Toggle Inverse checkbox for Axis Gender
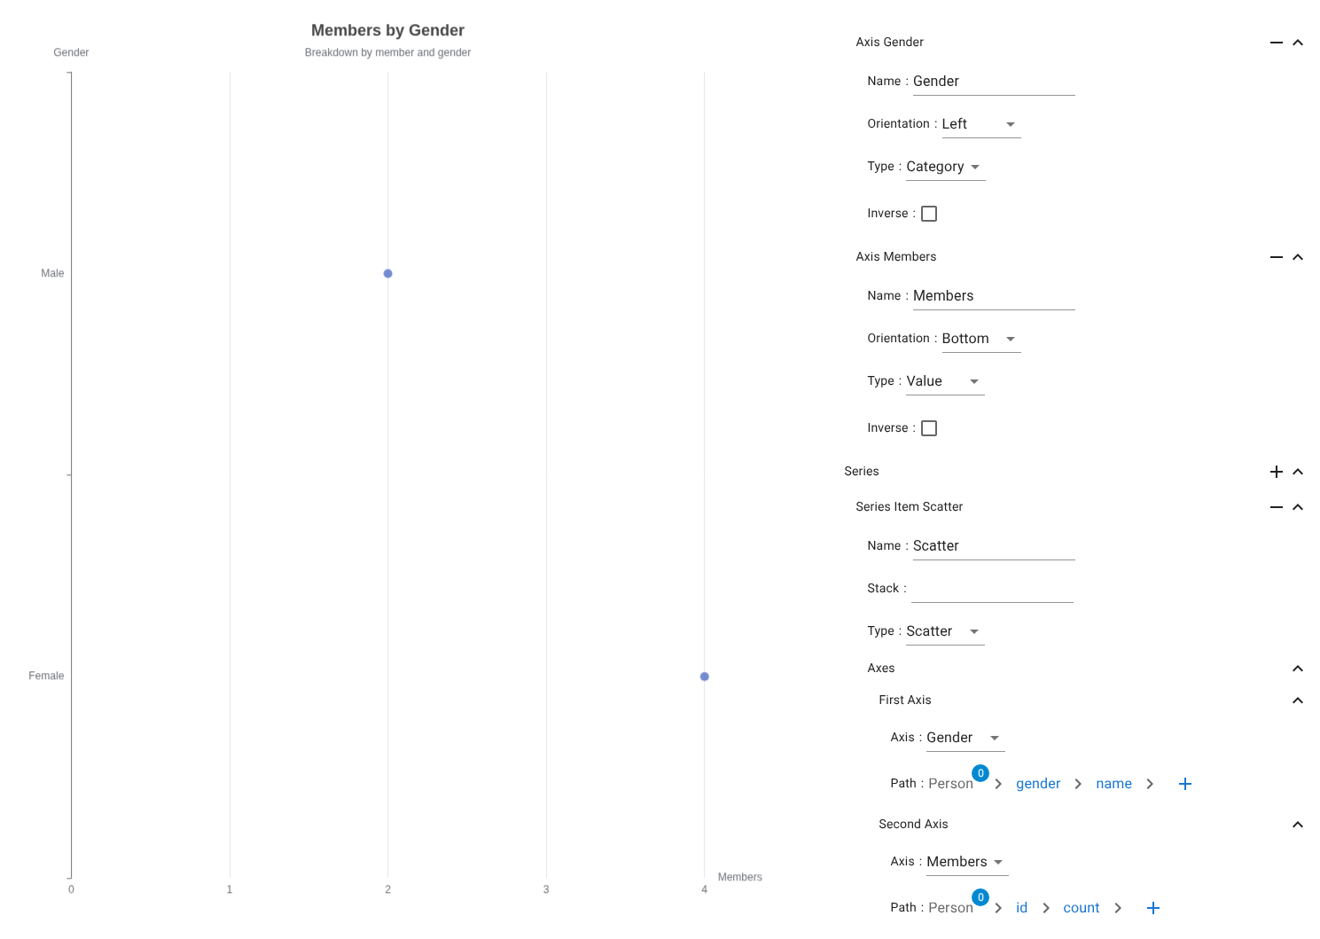The height and width of the screenshot is (939, 1320). [929, 214]
